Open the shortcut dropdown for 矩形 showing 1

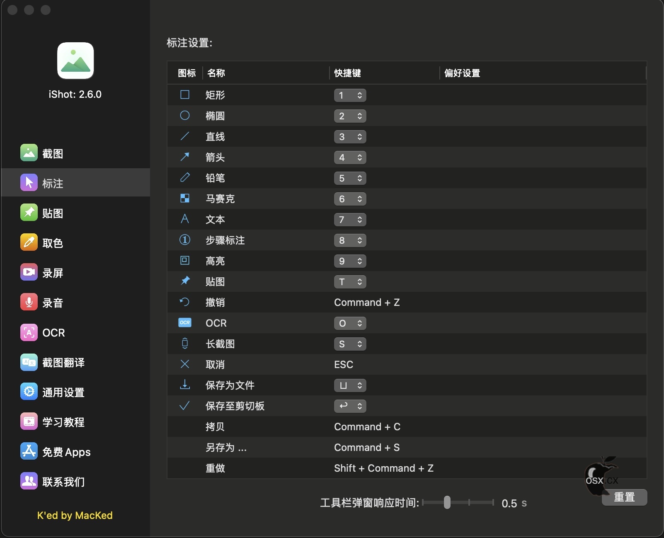(x=350, y=95)
